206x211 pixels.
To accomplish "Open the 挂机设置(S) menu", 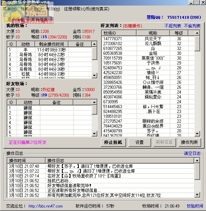I will point(32,9).
